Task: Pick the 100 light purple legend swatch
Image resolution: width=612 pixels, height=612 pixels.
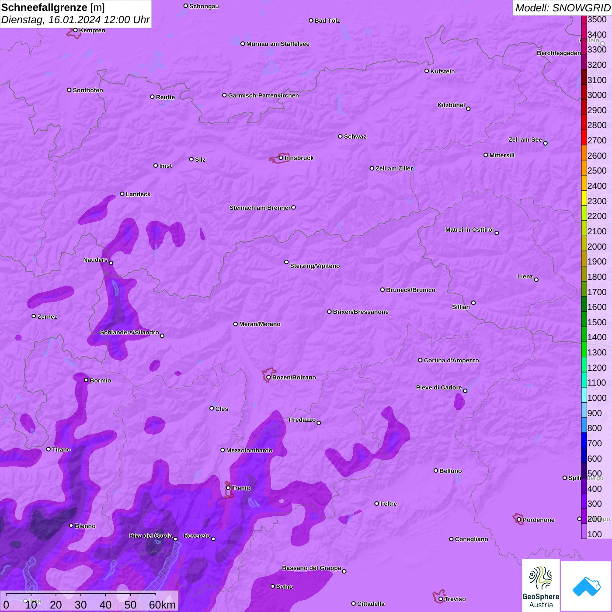Action: (584, 531)
